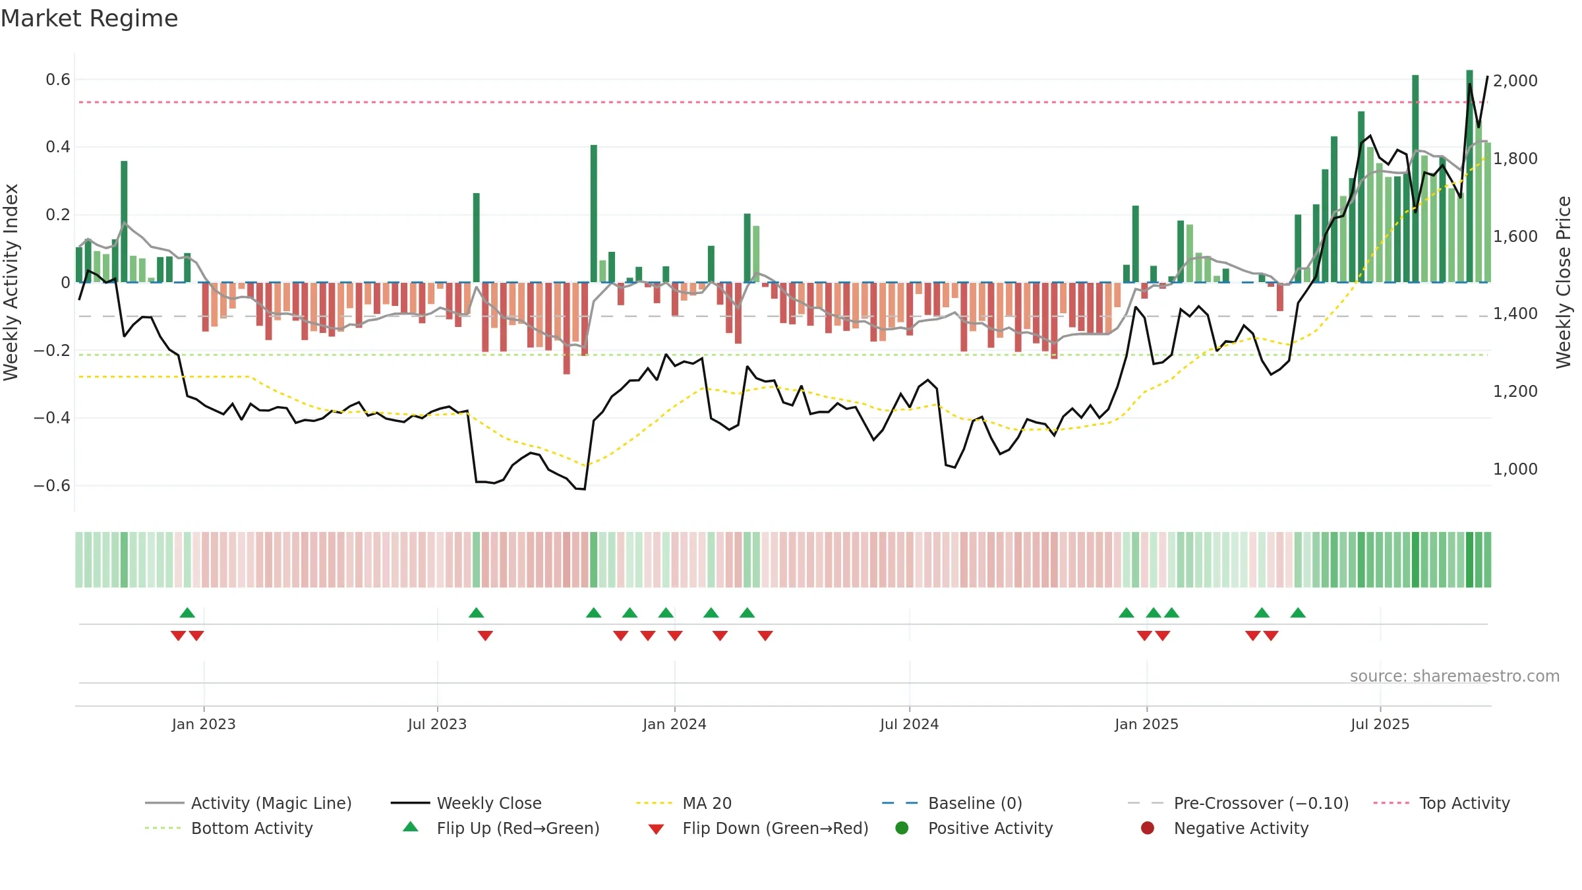The width and height of the screenshot is (1582, 890).
Task: Toggle the Baseline (0) legend entry
Action: pos(952,803)
